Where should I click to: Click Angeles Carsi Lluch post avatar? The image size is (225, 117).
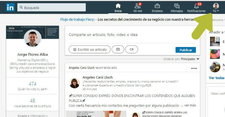(75, 83)
